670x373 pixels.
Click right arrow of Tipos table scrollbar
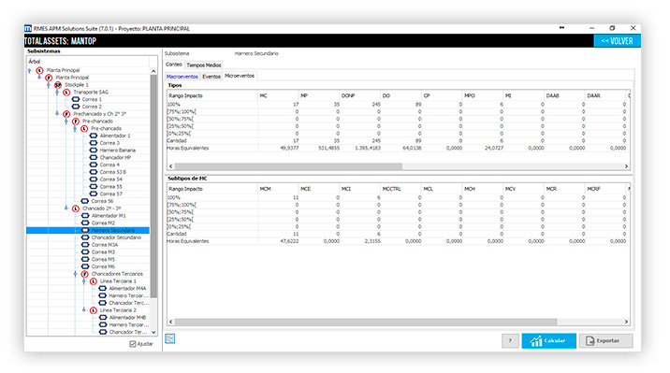pyautogui.click(x=626, y=166)
